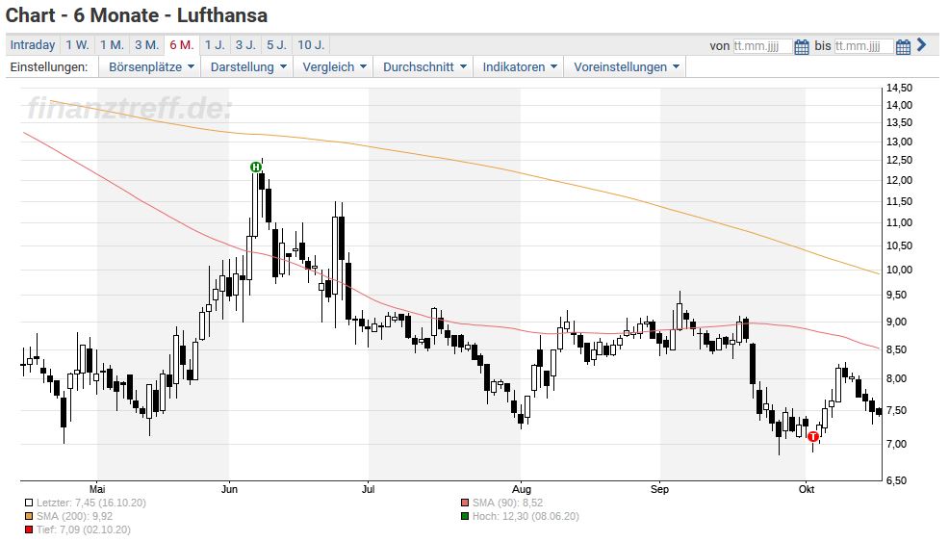
Task: Click the 'Mai' month axis label
Action: coord(97,489)
